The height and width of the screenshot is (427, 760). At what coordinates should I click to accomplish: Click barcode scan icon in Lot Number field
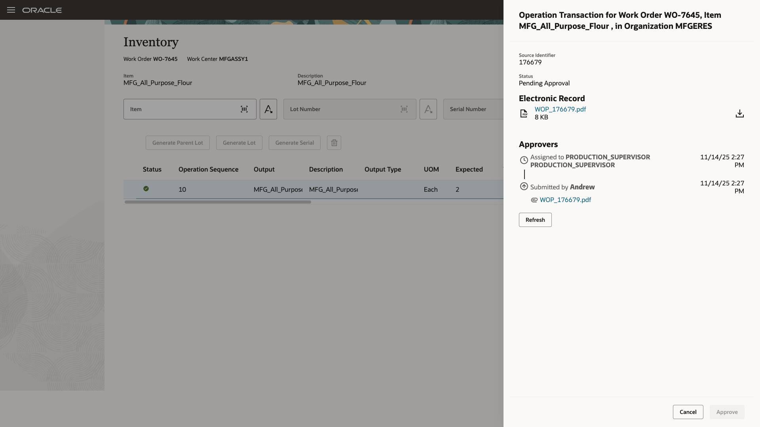click(404, 109)
